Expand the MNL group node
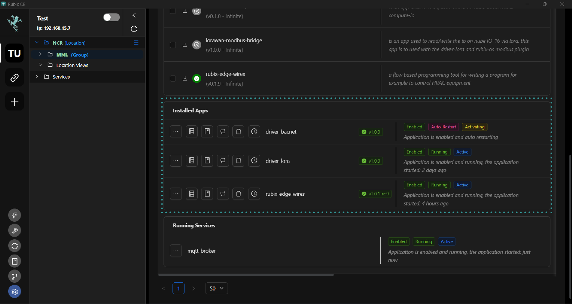The image size is (572, 304). click(x=41, y=54)
